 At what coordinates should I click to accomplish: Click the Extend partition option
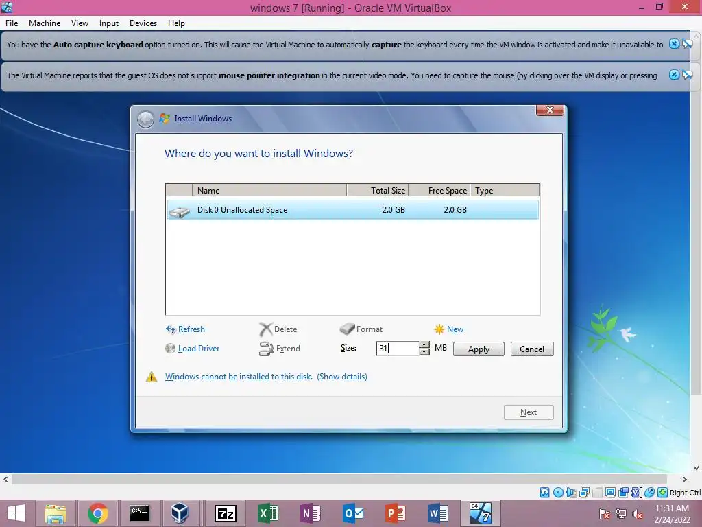coord(280,348)
